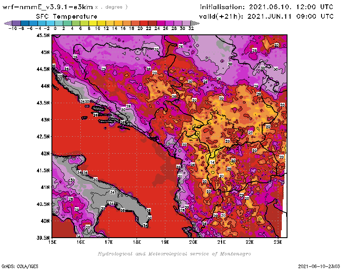Click the initialisation date '2021.06.10. 12:00 UTC'
Image resolution: width=349 pixels, height=269 pixels.
click(291, 7)
